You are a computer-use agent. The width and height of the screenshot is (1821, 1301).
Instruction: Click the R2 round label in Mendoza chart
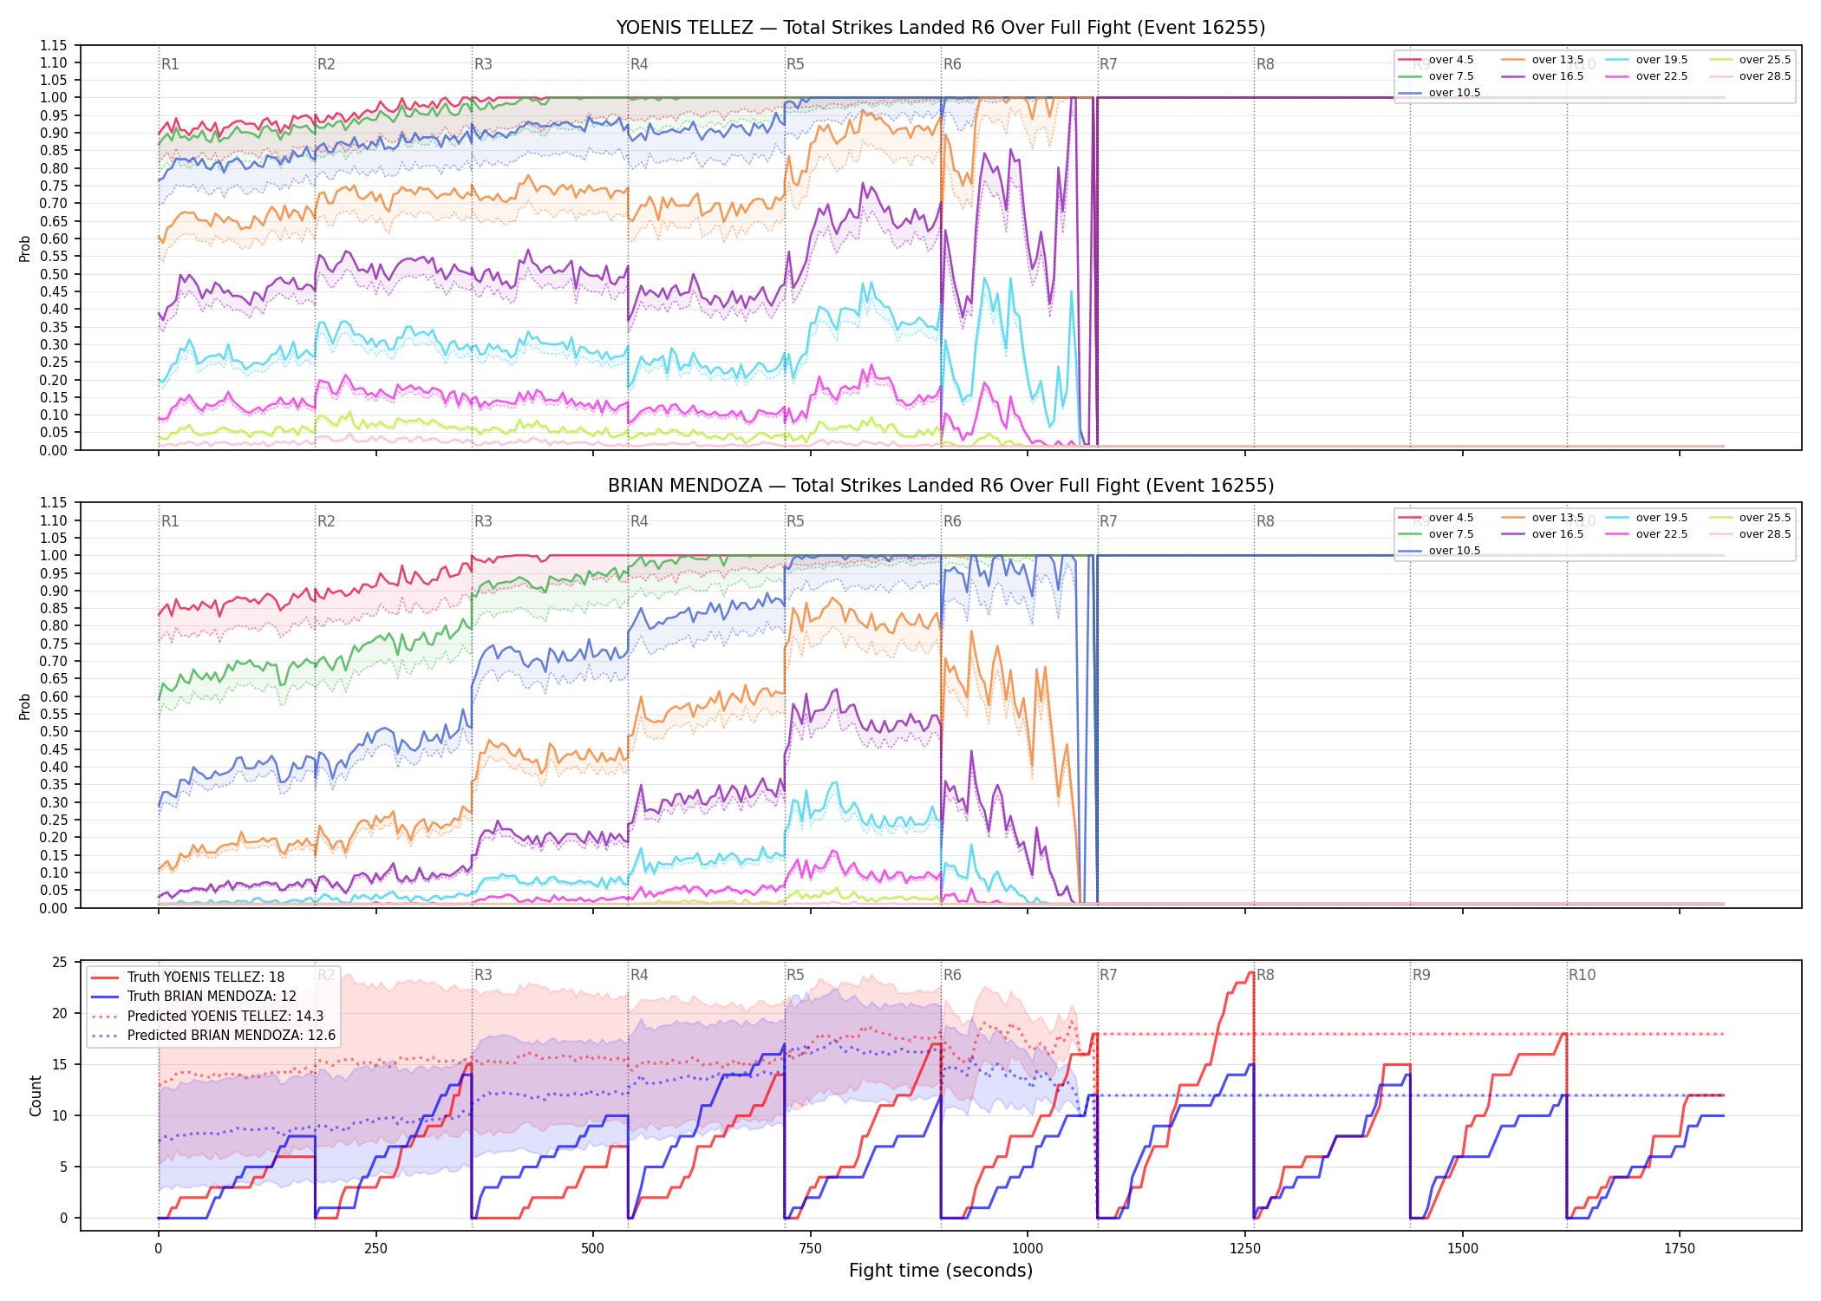point(326,521)
